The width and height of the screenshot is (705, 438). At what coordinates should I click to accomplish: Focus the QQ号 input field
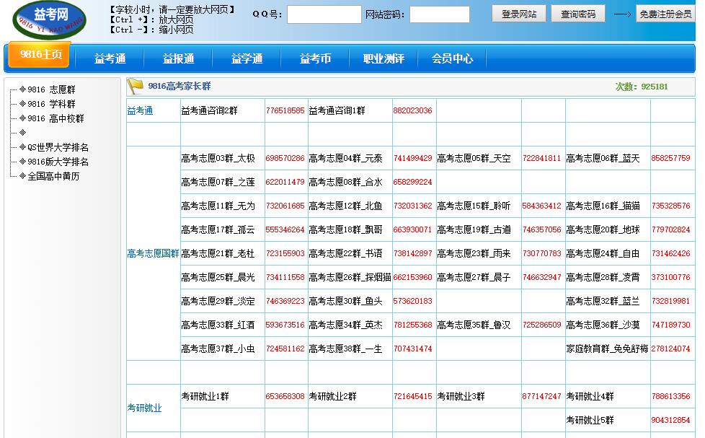(x=324, y=14)
